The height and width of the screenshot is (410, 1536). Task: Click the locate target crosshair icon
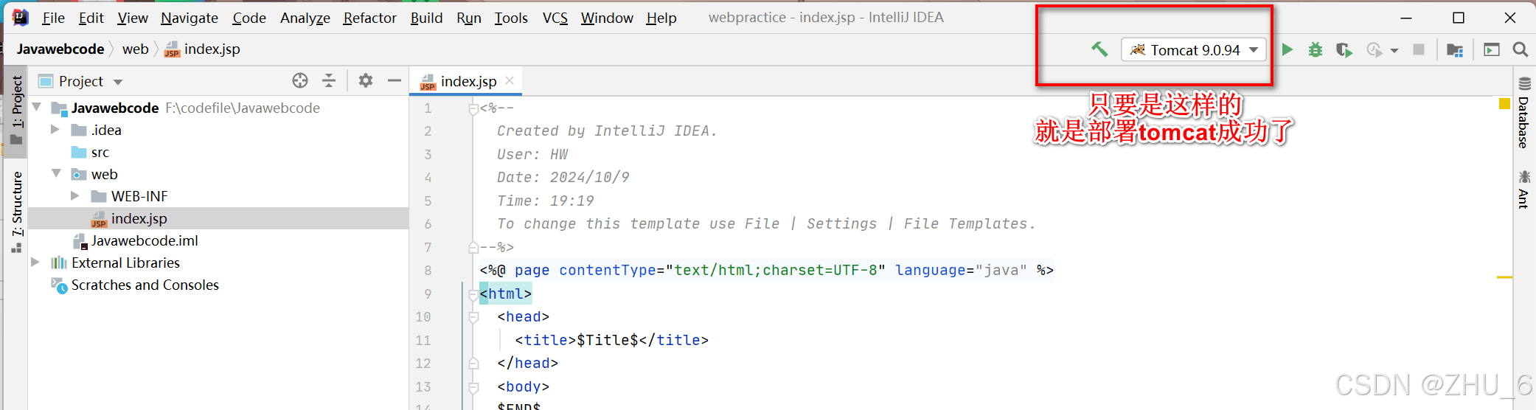[300, 81]
